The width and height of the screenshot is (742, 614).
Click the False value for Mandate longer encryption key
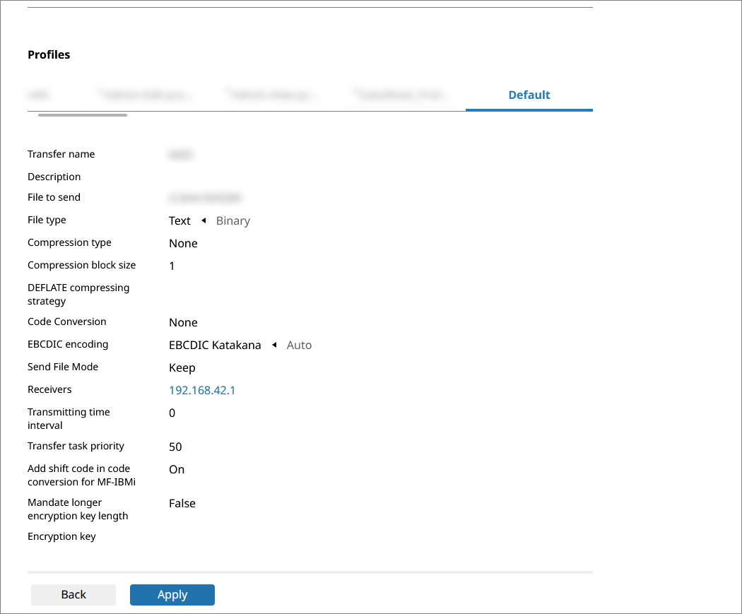click(182, 504)
